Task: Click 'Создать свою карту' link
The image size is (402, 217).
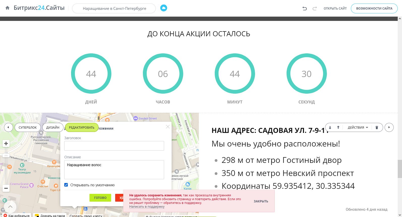Action: coord(86,215)
